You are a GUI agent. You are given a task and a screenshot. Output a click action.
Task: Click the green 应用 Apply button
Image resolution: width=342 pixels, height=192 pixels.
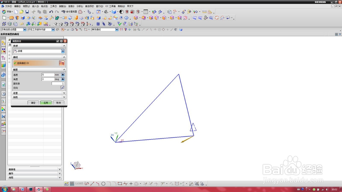coord(46,103)
